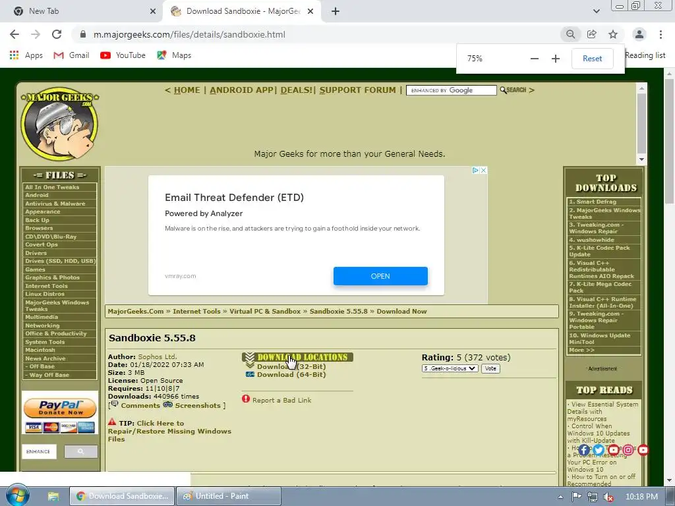675x506 pixels.
Task: Focus the Google enhanced search field
Action: (451, 90)
